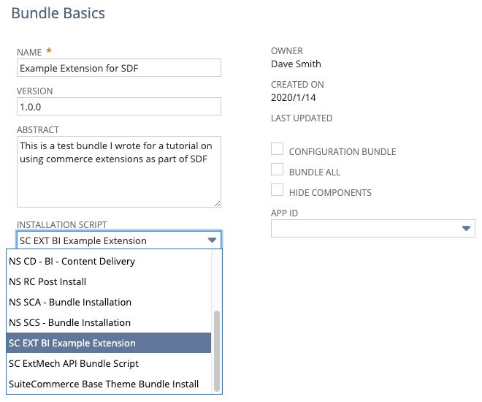
Task: Click the Name input field
Action: click(118, 67)
